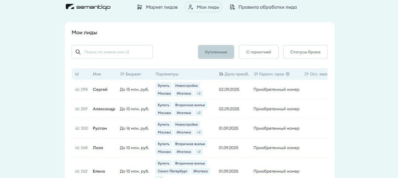This screenshot has width=398, height=178.
Task: Click the document icon beside Правила обработки лида
Action: 232,7
